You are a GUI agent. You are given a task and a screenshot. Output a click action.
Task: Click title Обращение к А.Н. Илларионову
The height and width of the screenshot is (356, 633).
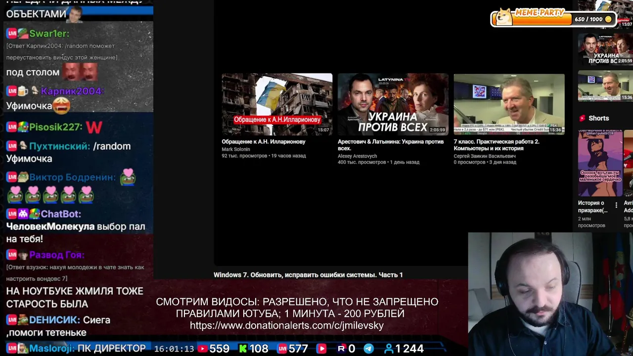point(264,142)
